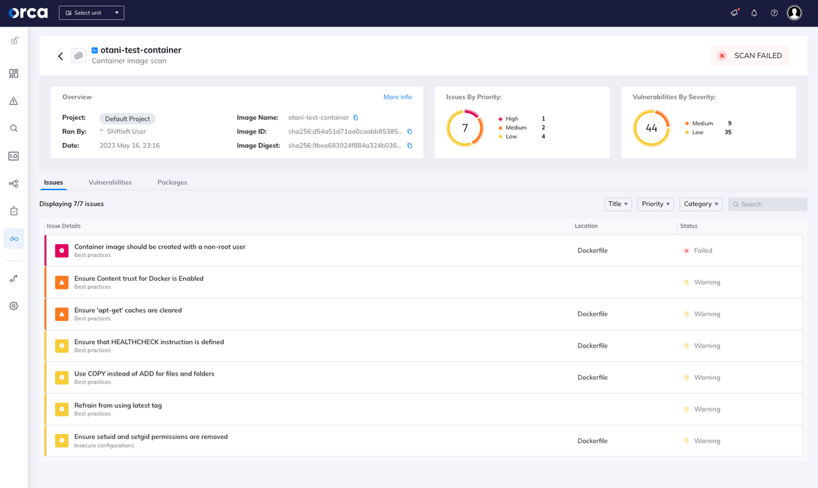Open the announcements megaphone icon
The width and height of the screenshot is (818, 488).
click(734, 13)
